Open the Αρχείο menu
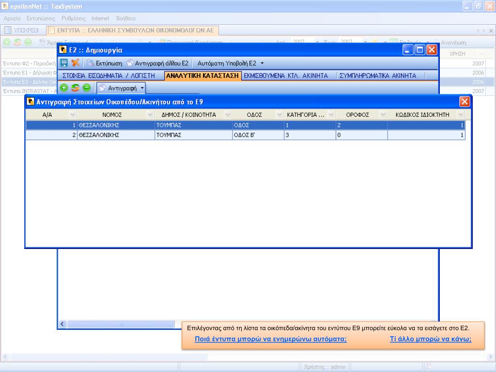496x372 pixels. click(x=12, y=18)
